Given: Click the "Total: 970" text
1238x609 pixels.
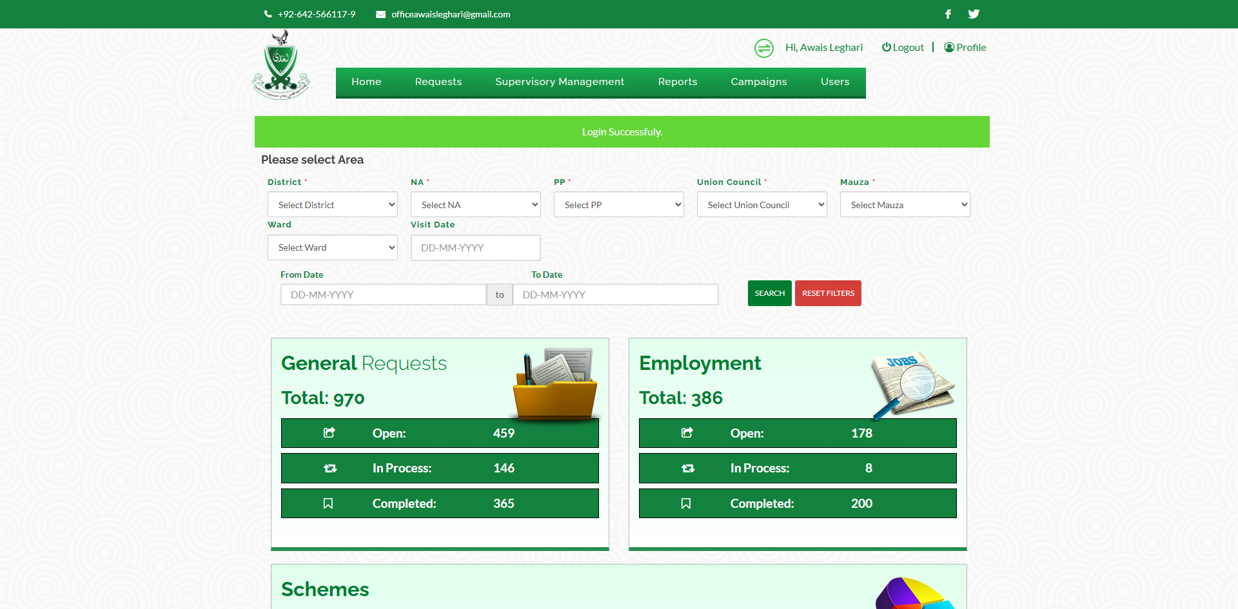Looking at the screenshot, I should (x=323, y=398).
